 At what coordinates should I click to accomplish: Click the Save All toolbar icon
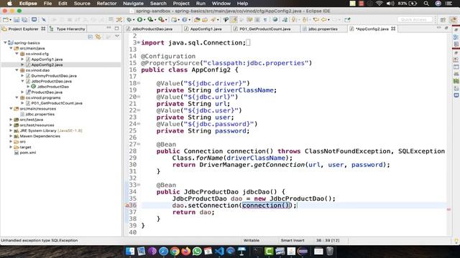click(x=24, y=19)
